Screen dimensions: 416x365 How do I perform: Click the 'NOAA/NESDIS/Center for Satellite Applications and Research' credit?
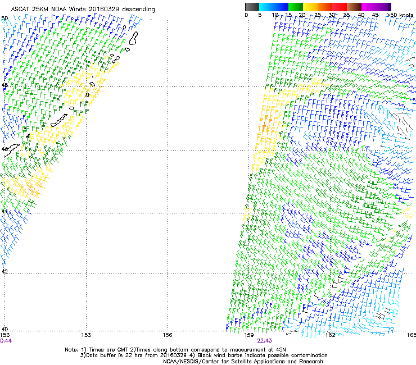(x=243, y=362)
